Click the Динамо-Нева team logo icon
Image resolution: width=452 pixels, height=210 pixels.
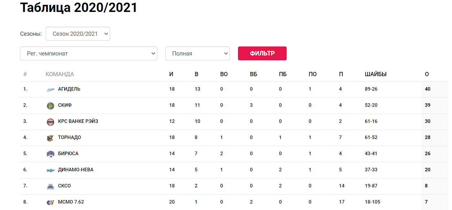point(50,170)
